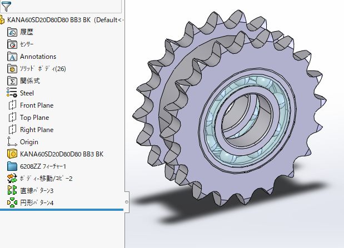Image resolution: width=344 pixels, height=248 pixels.
Task: Click the ソリッドボディ(26) solid bodies folder icon
Action: (12, 69)
